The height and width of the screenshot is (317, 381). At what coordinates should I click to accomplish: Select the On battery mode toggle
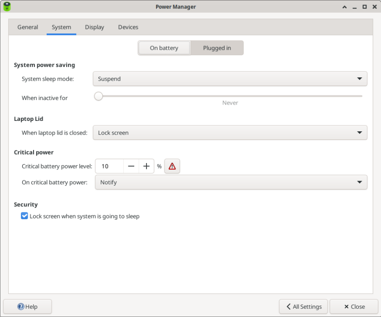[164, 48]
